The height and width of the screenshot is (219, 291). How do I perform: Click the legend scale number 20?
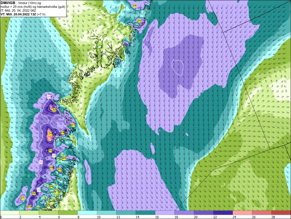[x=196, y=217]
